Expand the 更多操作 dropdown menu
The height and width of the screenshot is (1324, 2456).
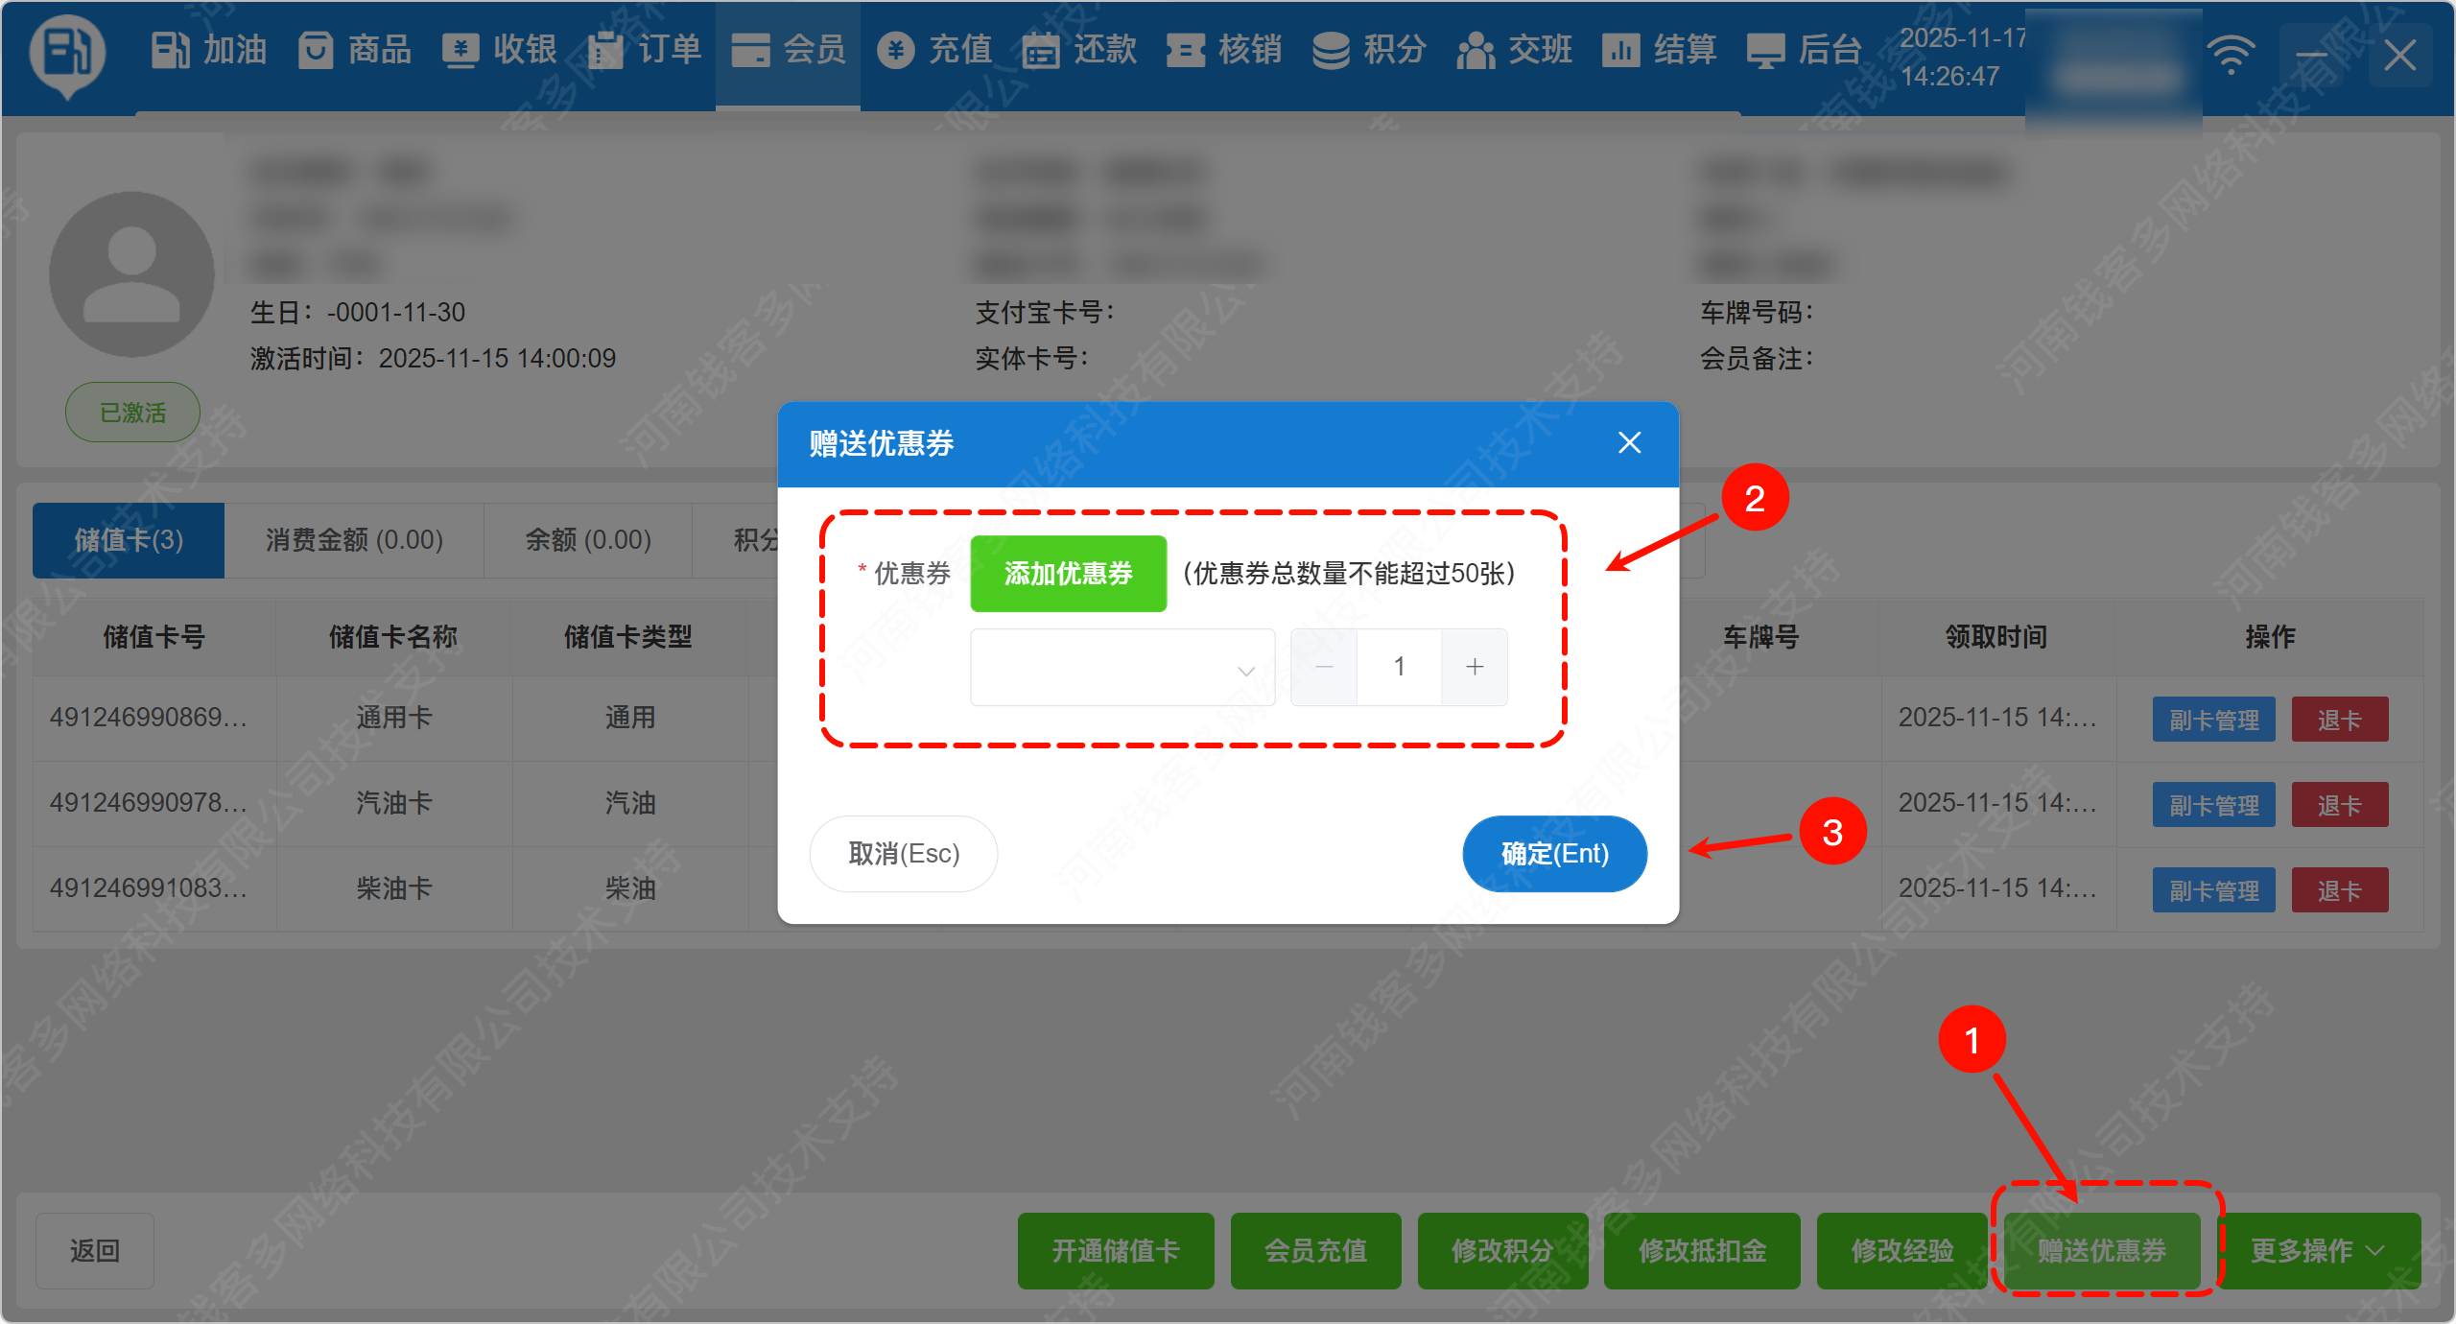(2319, 1250)
